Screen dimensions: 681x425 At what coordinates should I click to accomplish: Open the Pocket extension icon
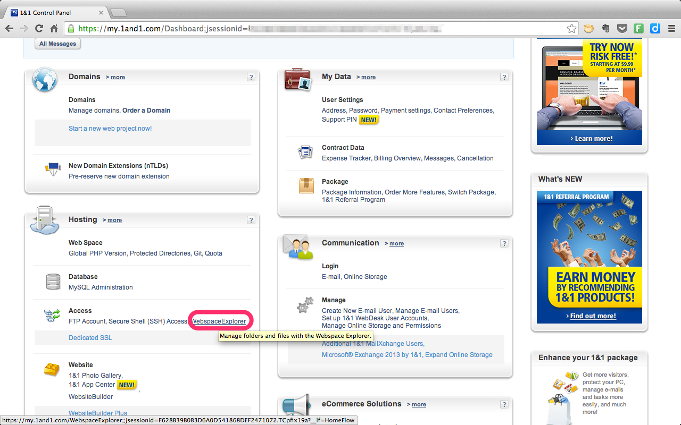622,28
